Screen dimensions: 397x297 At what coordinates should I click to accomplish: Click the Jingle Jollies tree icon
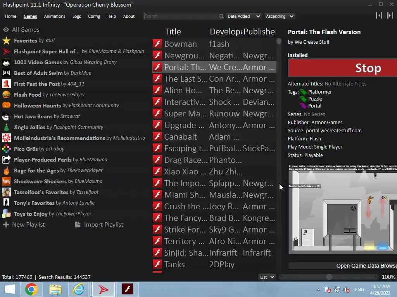tap(6, 127)
